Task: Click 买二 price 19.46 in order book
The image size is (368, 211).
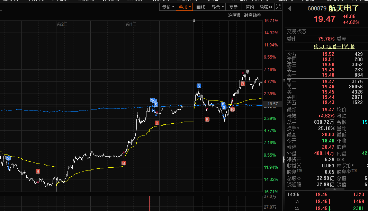Action: [x=328, y=87]
